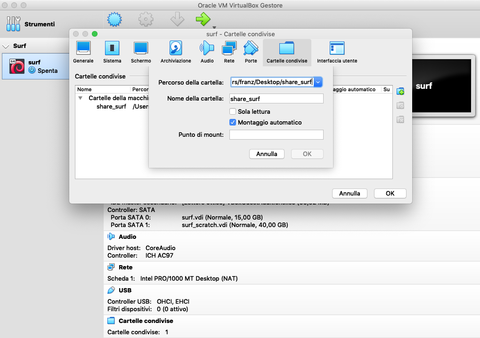Click the Scarta down-arrow toolbar icon
The image size is (480, 338).
pos(177,19)
